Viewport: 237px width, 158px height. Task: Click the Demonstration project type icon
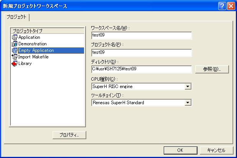pyautogui.click(x=15, y=44)
